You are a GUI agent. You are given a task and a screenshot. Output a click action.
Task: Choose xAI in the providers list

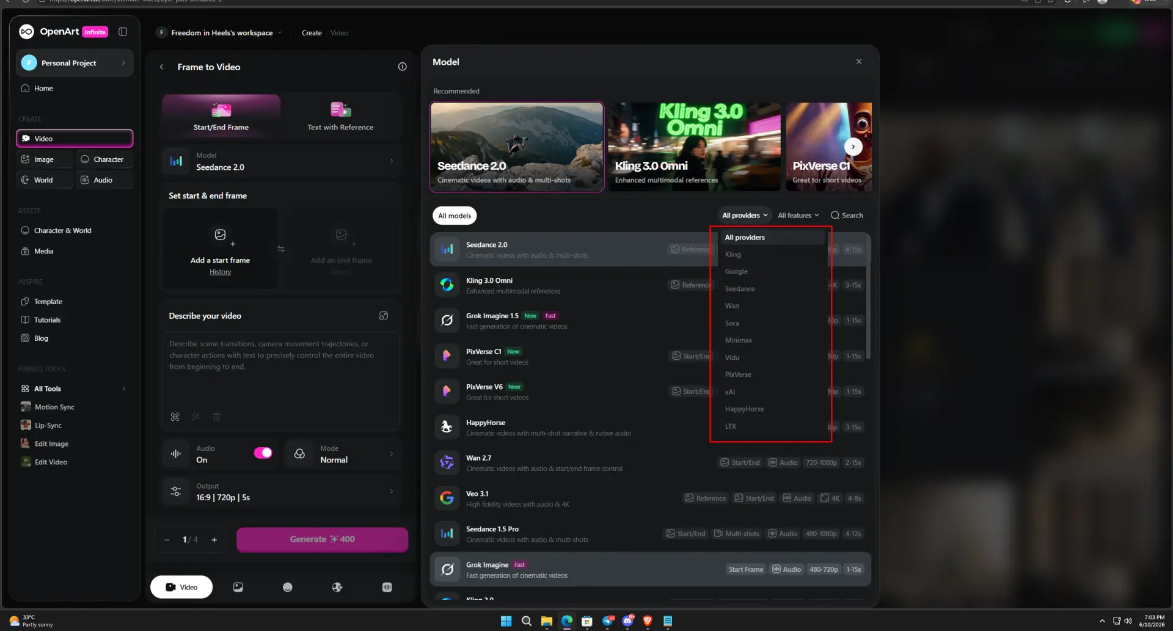coord(771,392)
